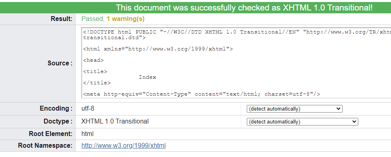Follow the Root Namespace xhtml link

tap(124, 146)
